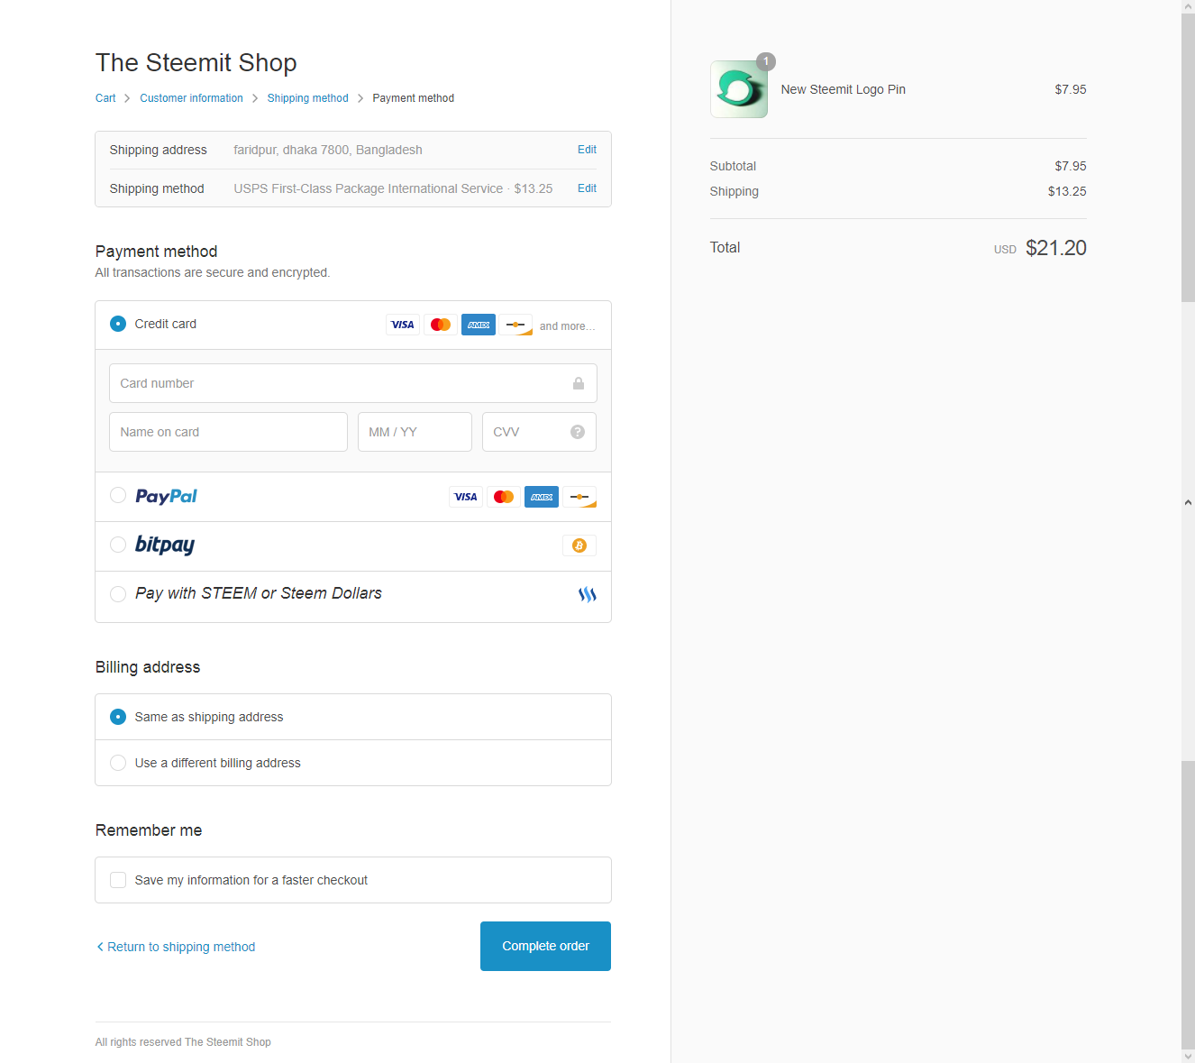Viewport: 1195px width, 1063px height.
Task: Click the Visa icon in PayPal row
Action: coord(466,497)
